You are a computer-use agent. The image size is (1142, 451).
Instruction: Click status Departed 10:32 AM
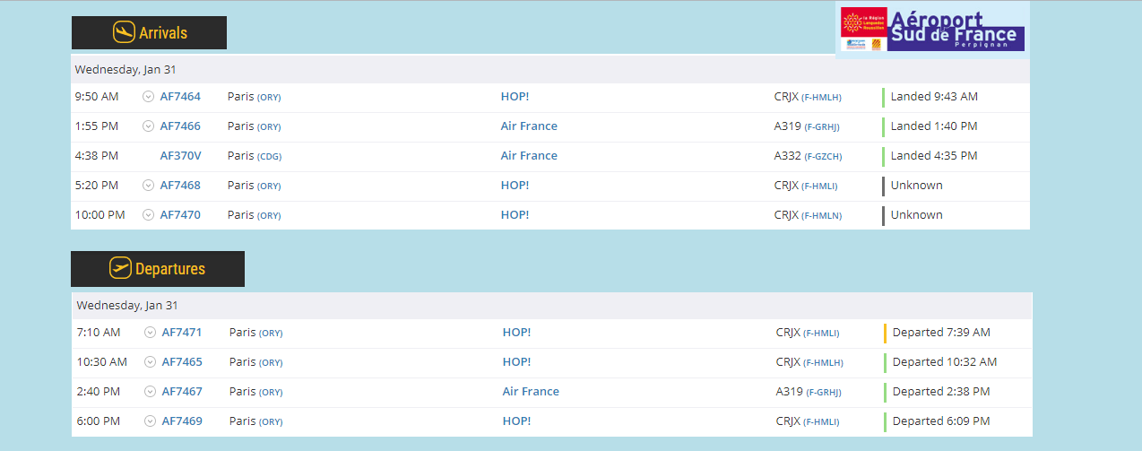coord(945,362)
